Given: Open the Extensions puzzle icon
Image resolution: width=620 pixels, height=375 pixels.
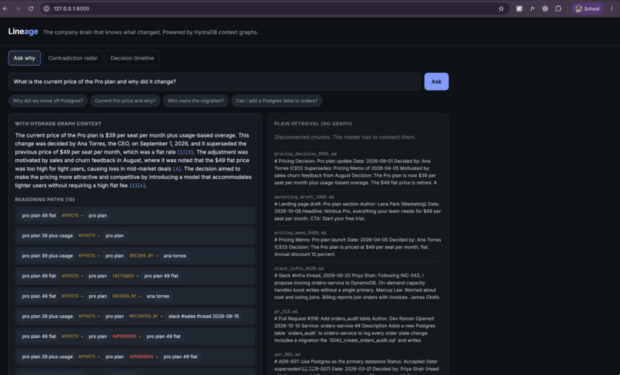Looking at the screenshot, I should tap(558, 8).
